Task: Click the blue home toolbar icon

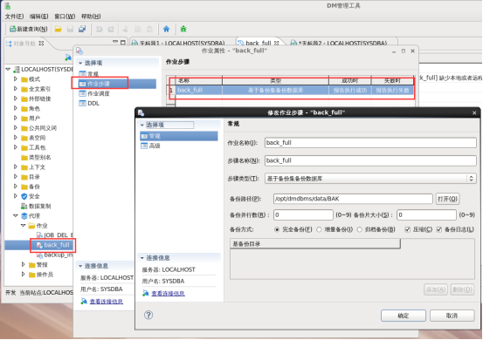Action: coord(166,29)
